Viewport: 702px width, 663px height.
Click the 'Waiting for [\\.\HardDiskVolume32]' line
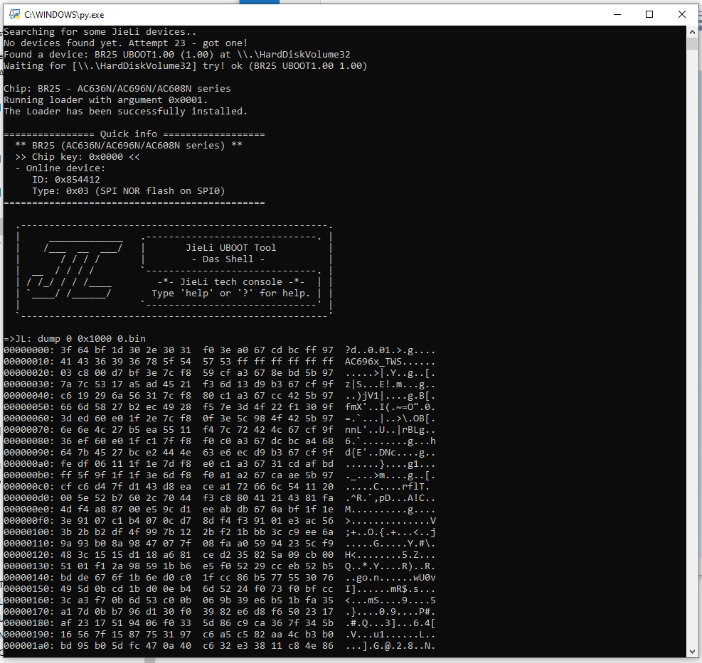click(x=186, y=66)
